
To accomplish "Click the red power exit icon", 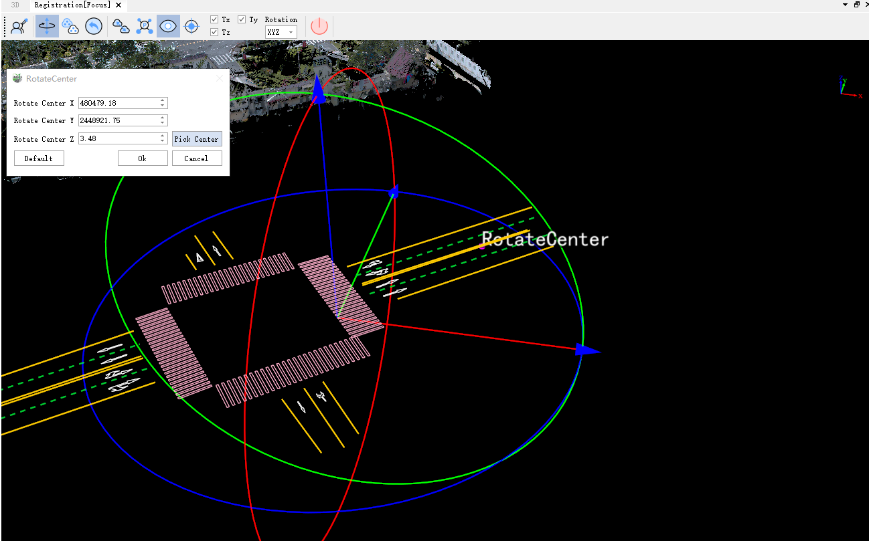I will 319,26.
